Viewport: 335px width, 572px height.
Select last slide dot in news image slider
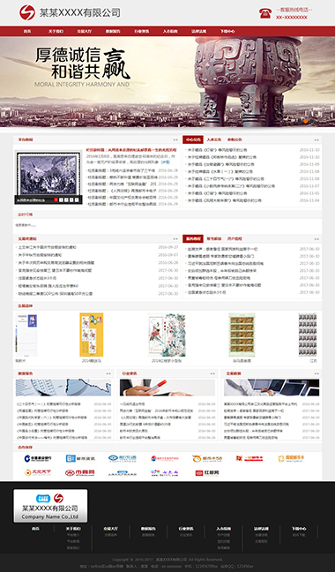(77, 199)
